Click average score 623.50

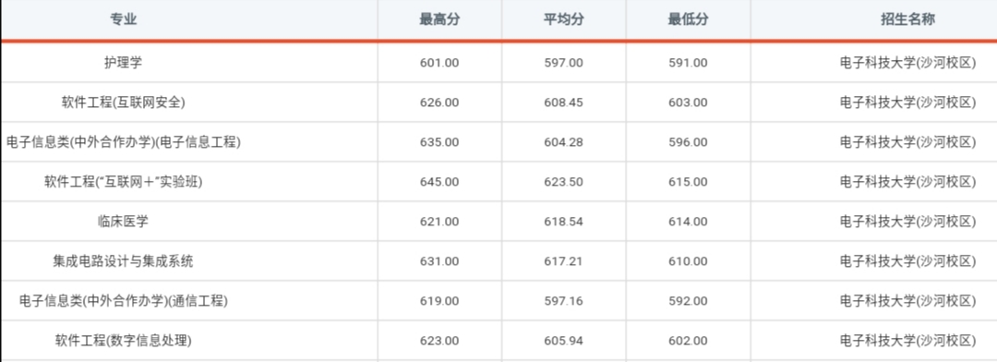coord(563,182)
